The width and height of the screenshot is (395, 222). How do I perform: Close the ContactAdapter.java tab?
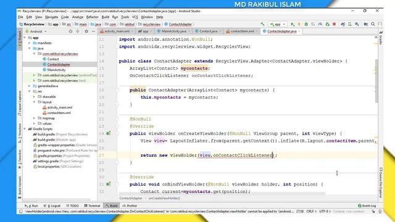pyautogui.click(x=299, y=31)
